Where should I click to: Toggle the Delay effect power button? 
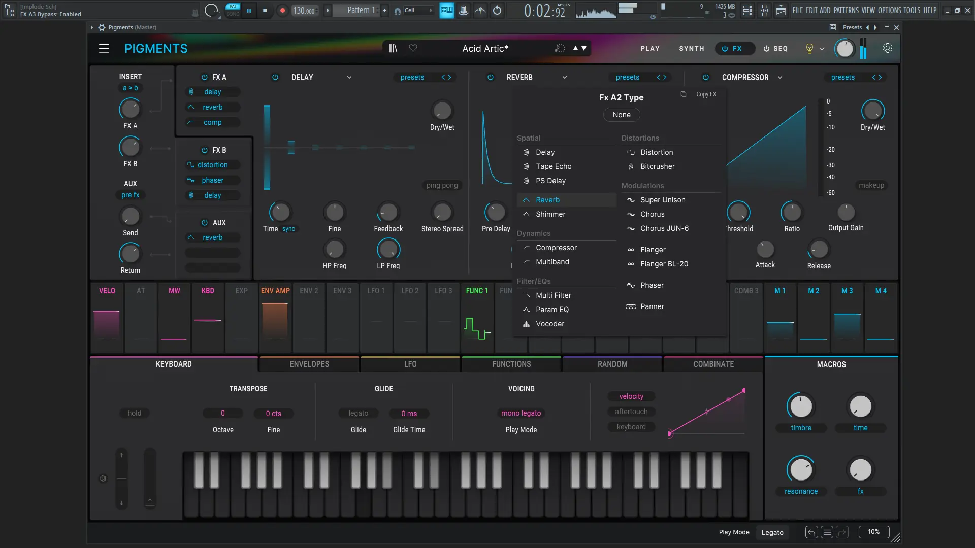pos(275,77)
